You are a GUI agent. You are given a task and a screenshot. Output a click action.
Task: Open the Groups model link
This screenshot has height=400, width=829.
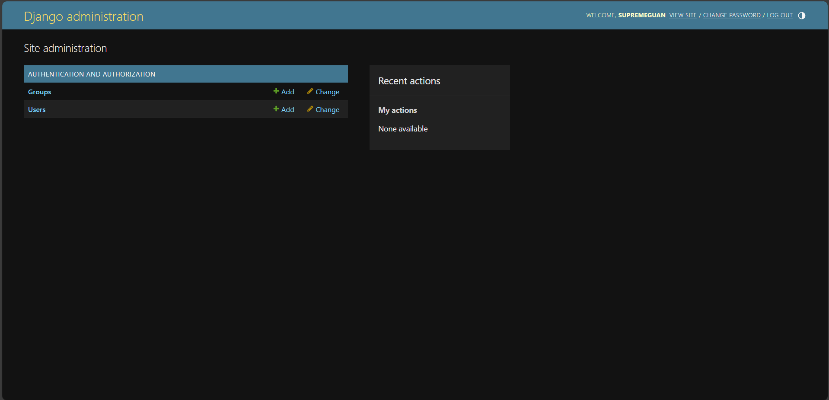point(39,92)
